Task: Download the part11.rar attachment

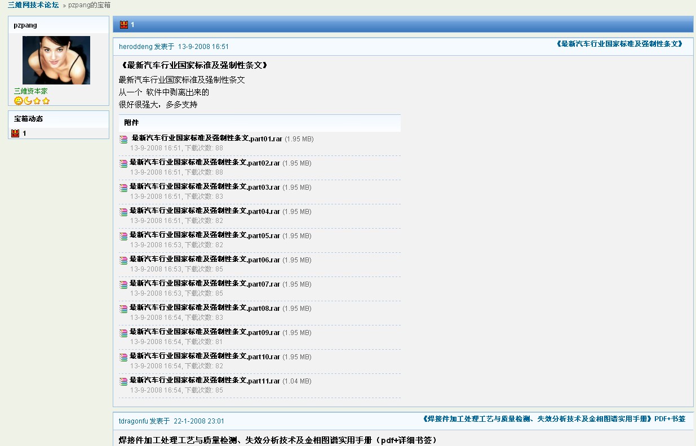Action: click(205, 381)
